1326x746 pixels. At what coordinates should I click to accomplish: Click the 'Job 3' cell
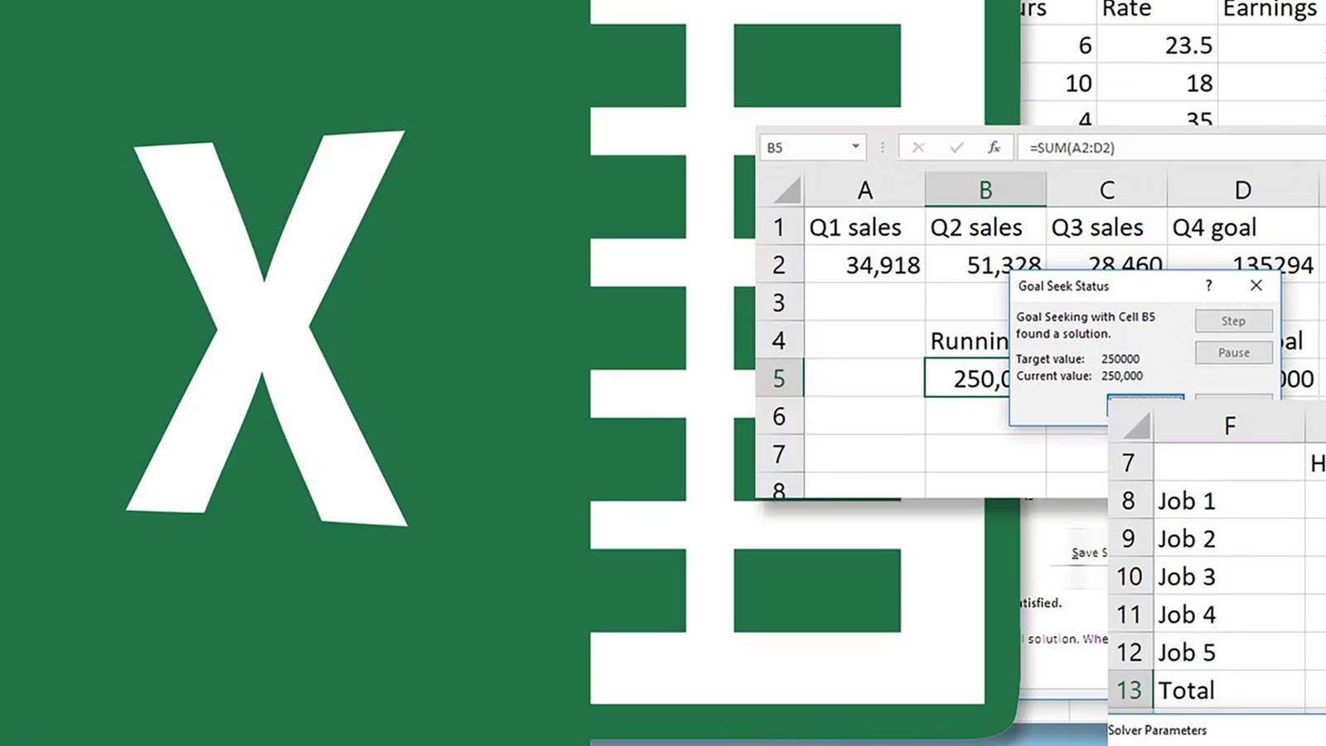(x=1229, y=576)
